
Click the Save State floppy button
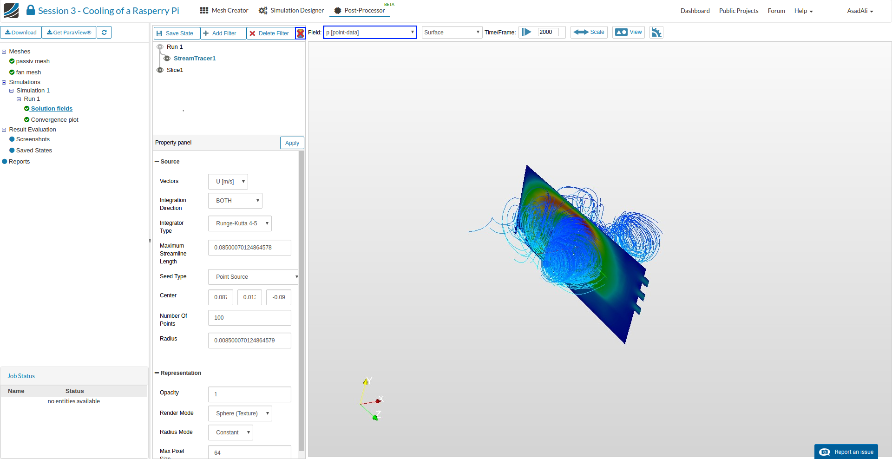(x=177, y=33)
